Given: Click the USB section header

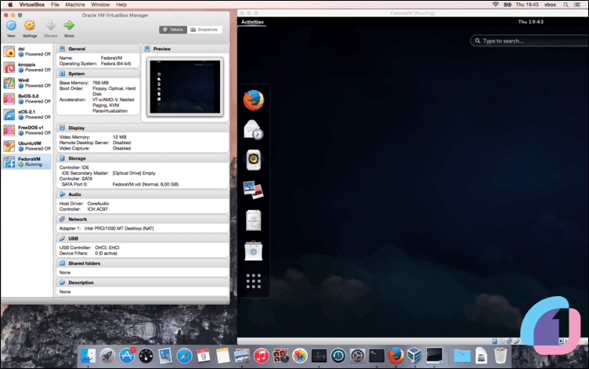Looking at the screenshot, I should point(143,238).
